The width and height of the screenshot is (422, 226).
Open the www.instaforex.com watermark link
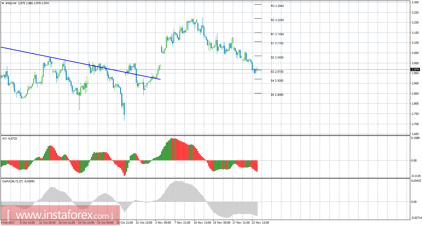60,216
